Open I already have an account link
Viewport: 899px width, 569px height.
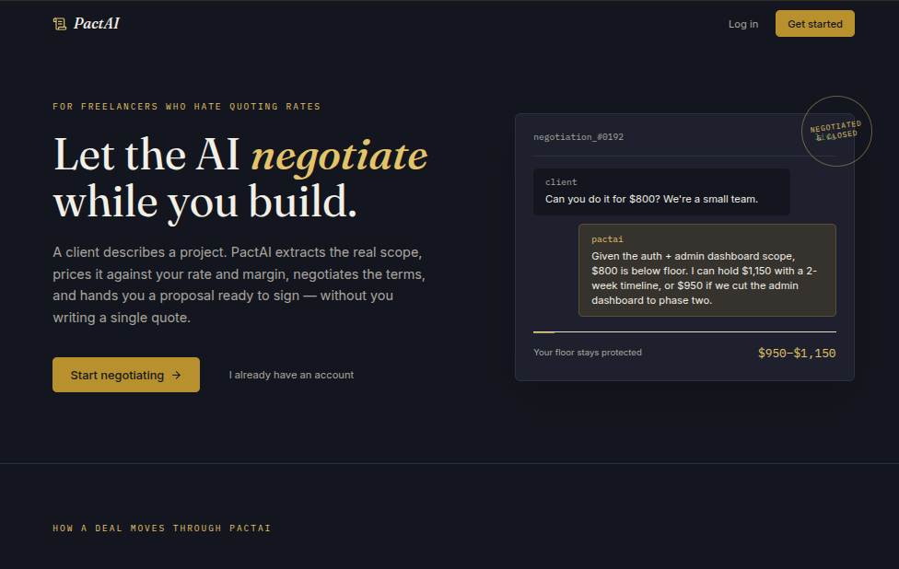point(291,375)
